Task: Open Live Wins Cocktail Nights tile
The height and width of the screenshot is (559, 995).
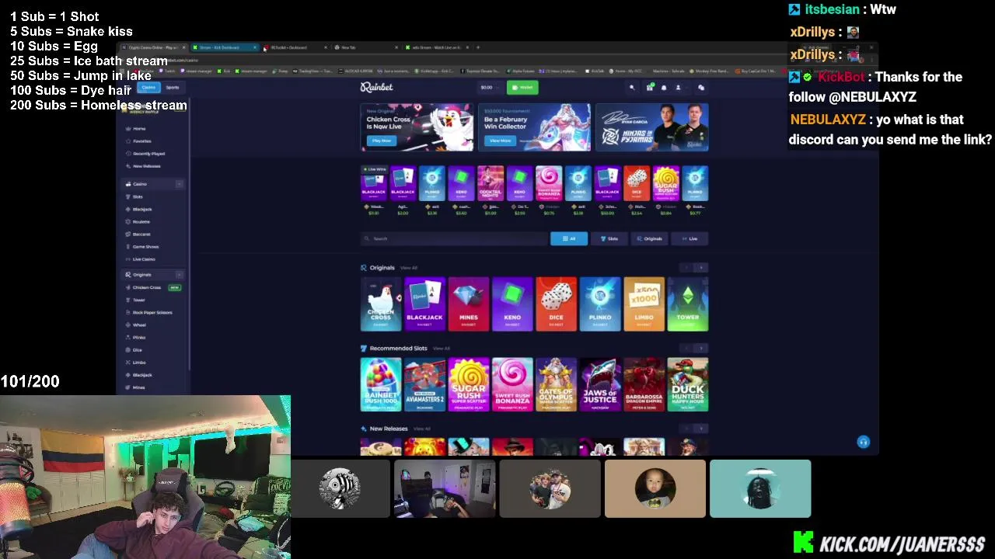Action: tap(491, 184)
